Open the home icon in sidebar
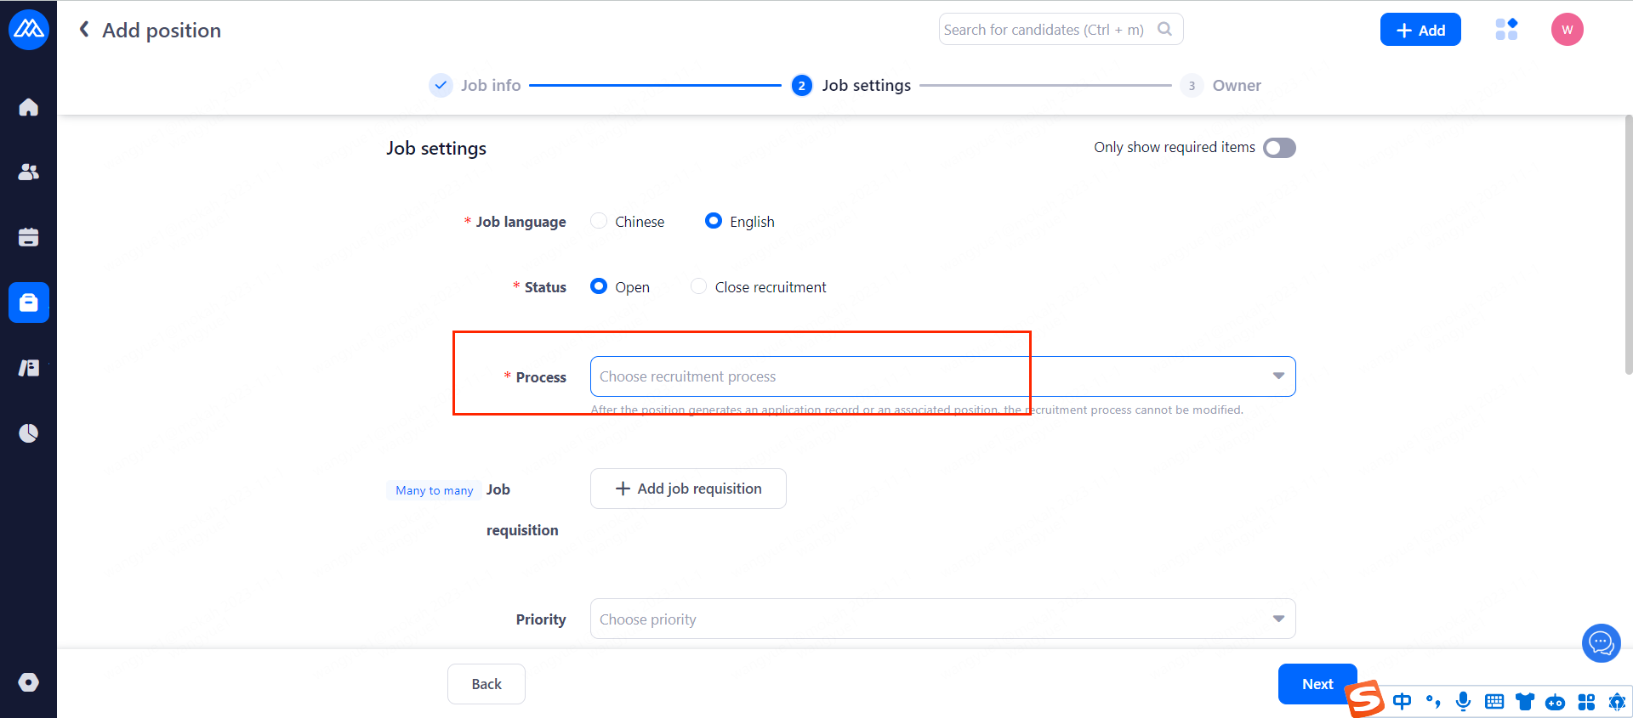This screenshot has width=1633, height=718. [28, 107]
